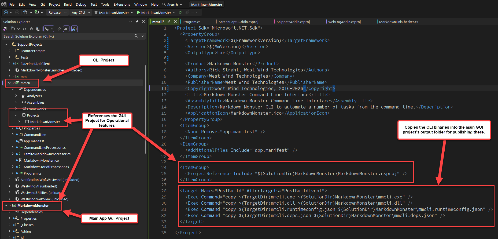Click the Hot Reload flame icon
This screenshot has height=239, width=498.
(187, 12)
